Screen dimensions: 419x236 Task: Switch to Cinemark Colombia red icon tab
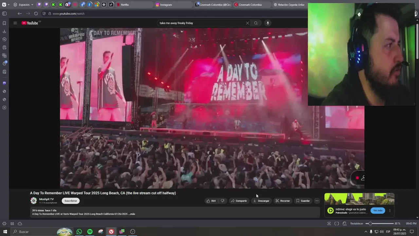tap(252, 5)
